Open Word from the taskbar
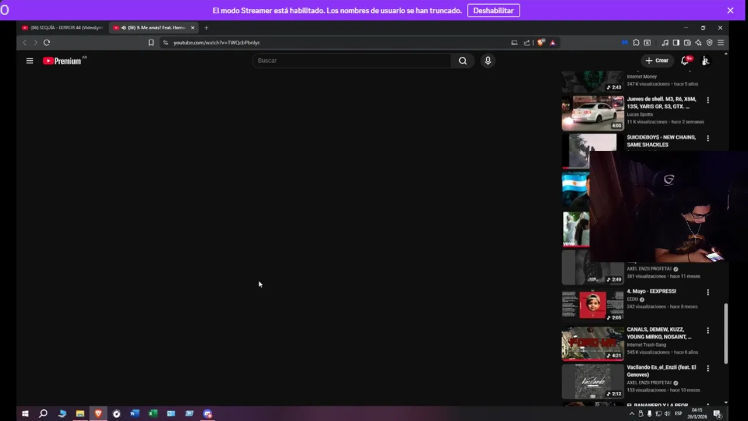The width and height of the screenshot is (748, 421). pyautogui.click(x=134, y=414)
